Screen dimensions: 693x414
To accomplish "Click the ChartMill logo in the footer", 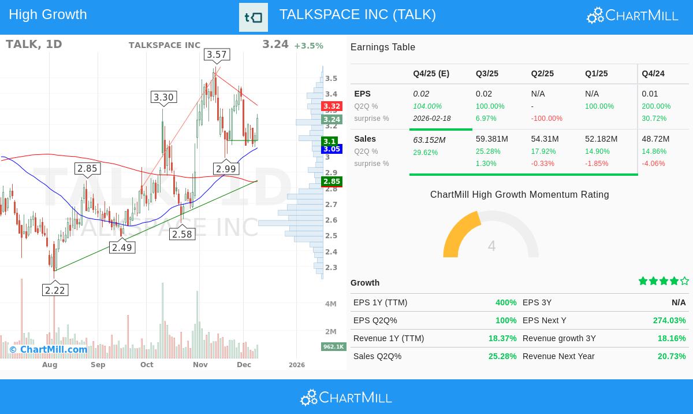I will point(346,397).
